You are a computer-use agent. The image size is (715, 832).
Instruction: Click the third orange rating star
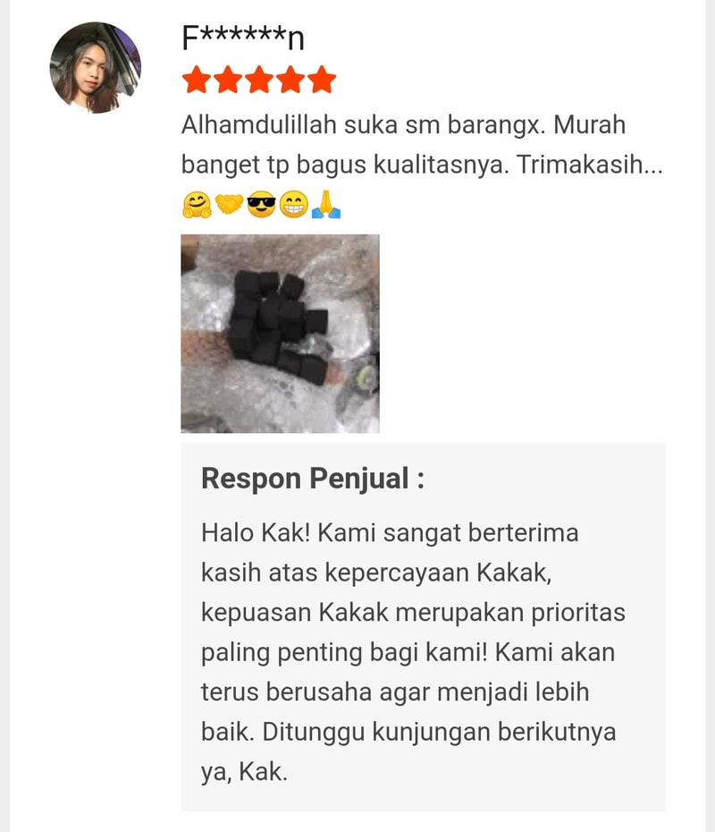[x=259, y=81]
